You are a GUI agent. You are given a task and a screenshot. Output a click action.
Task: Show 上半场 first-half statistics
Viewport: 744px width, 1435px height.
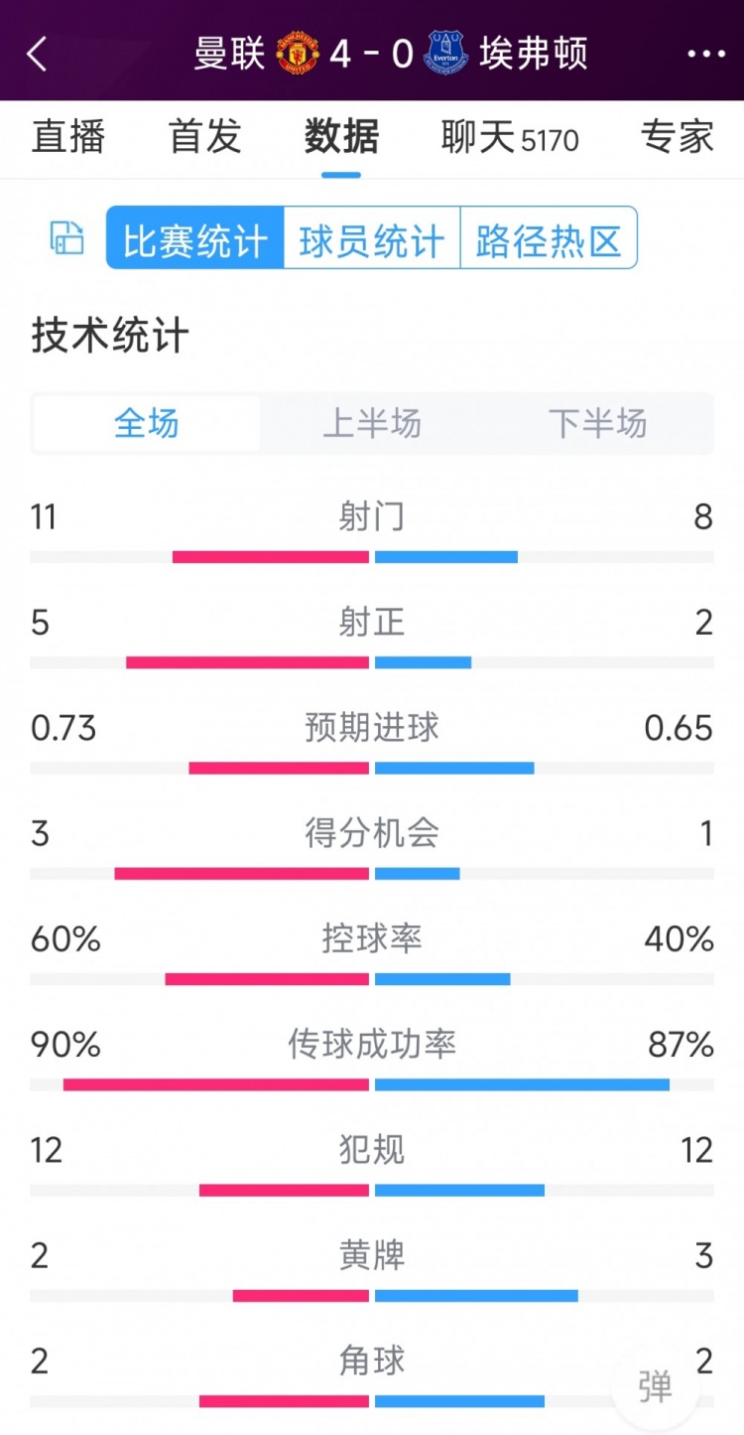tap(372, 424)
